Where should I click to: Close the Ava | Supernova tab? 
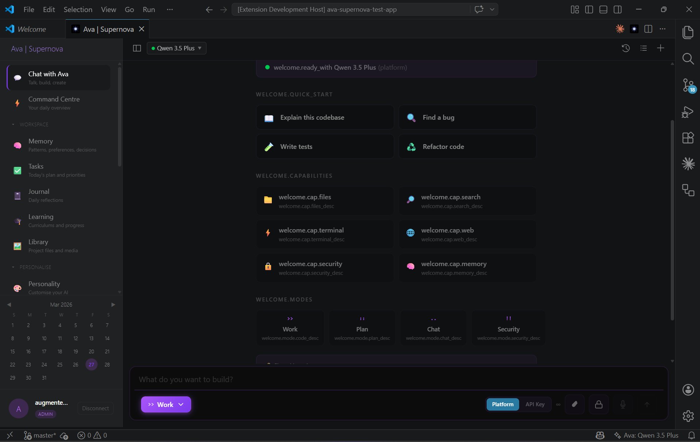pos(142,29)
